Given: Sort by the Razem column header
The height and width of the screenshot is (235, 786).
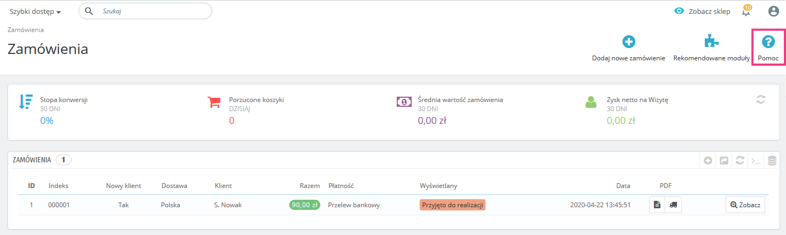Looking at the screenshot, I should (x=310, y=186).
